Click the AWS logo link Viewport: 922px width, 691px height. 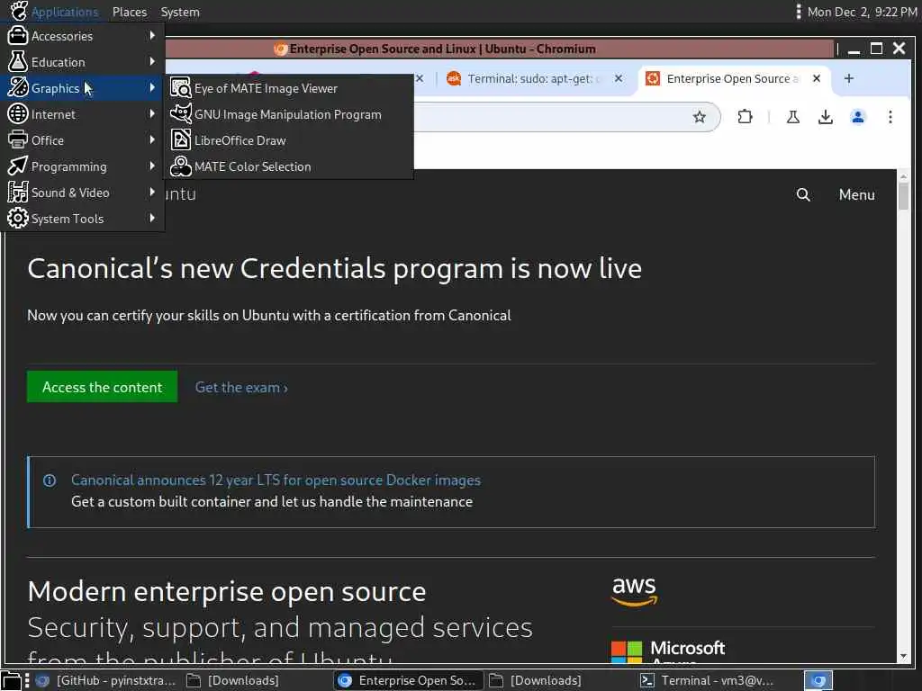click(x=635, y=591)
